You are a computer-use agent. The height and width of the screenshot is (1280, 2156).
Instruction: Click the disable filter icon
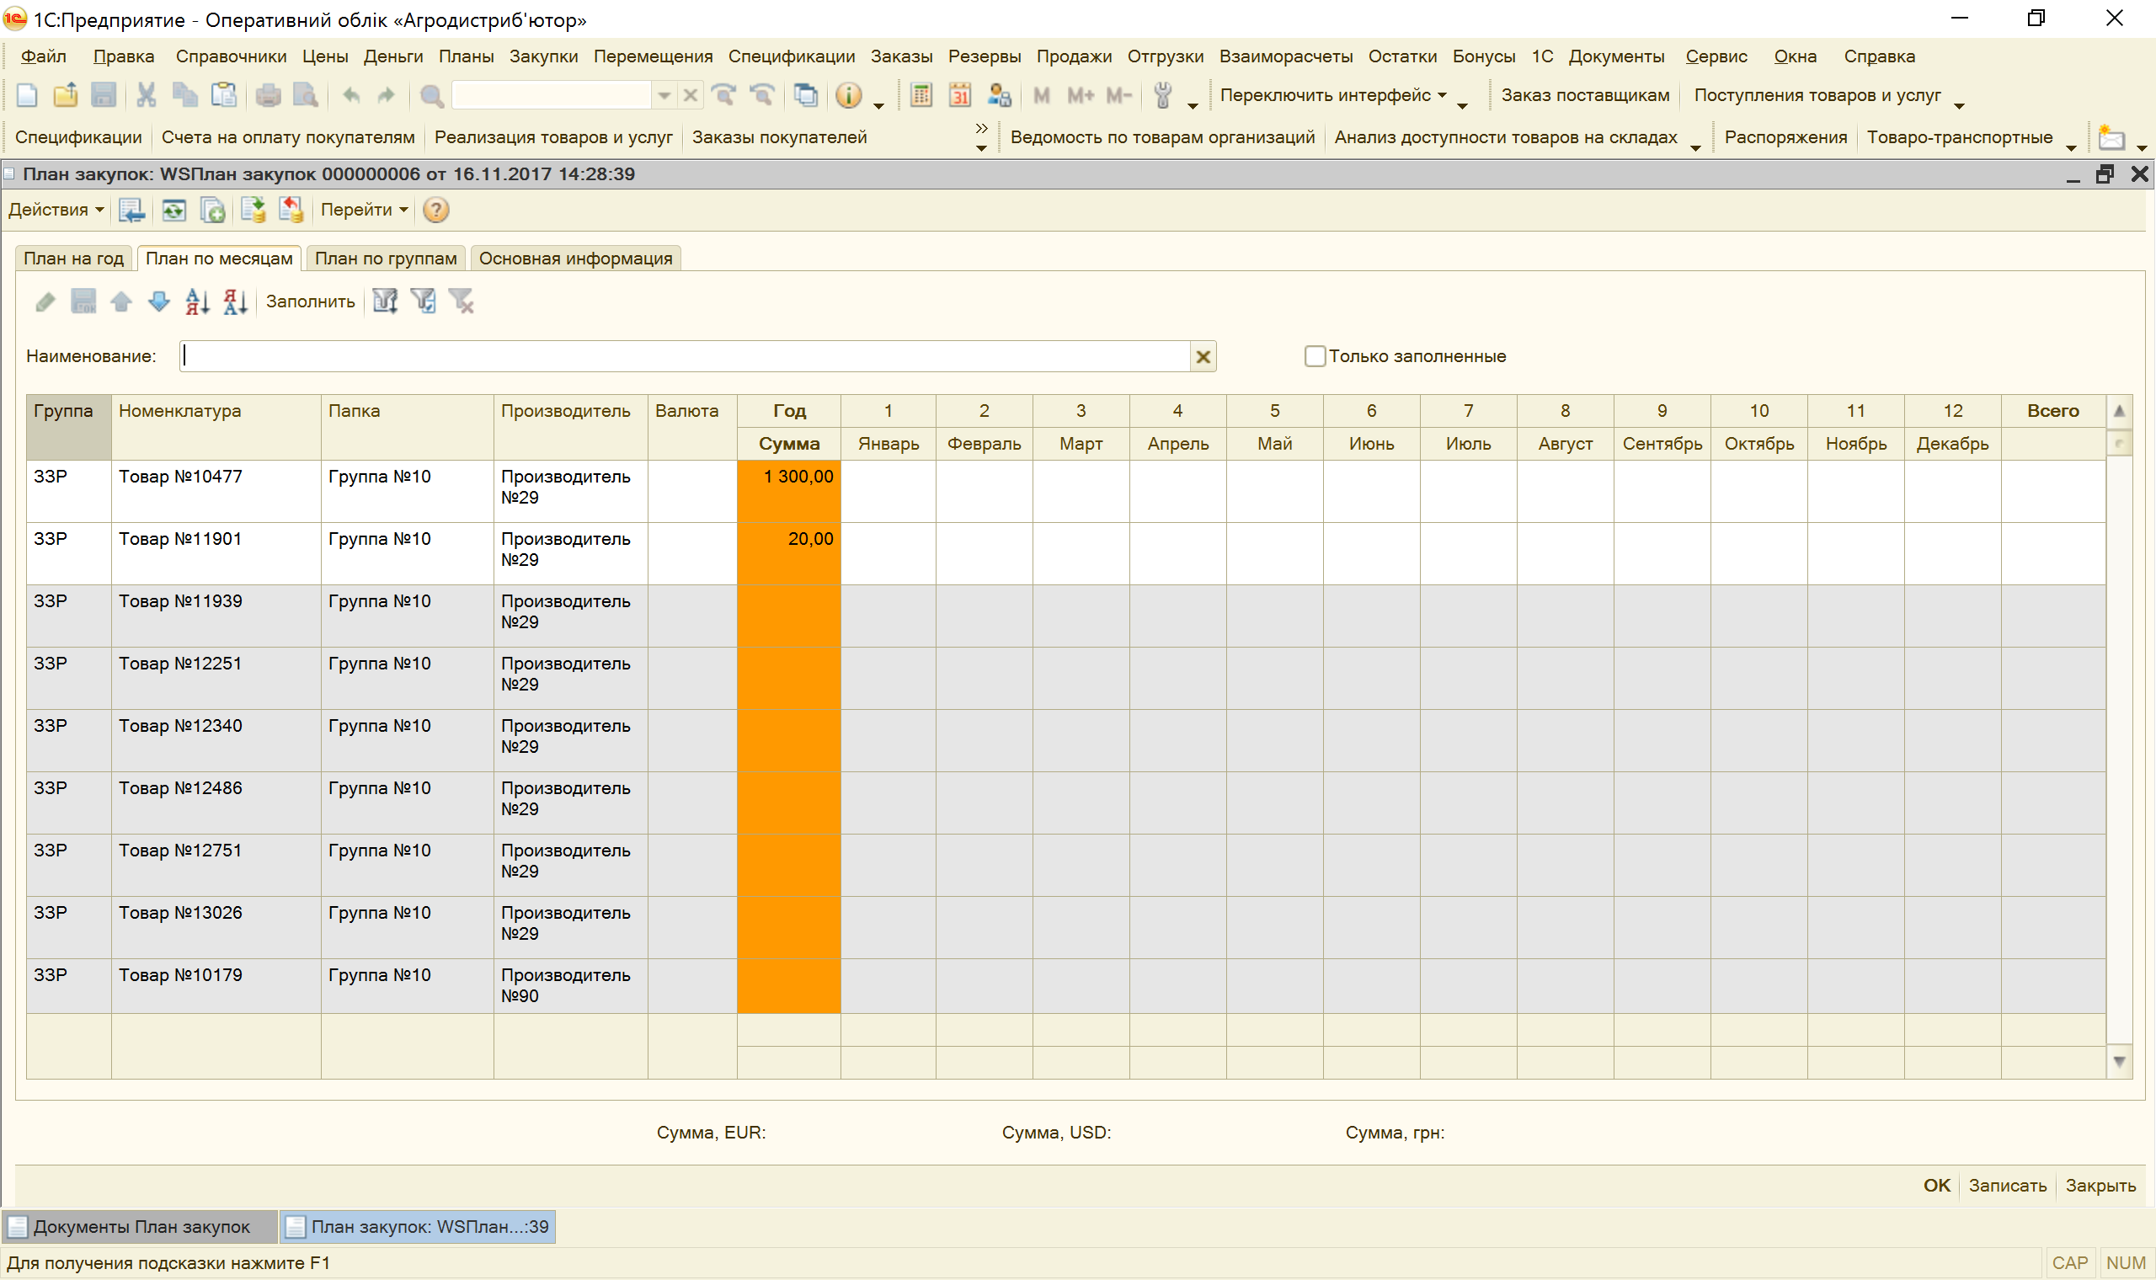click(x=462, y=301)
